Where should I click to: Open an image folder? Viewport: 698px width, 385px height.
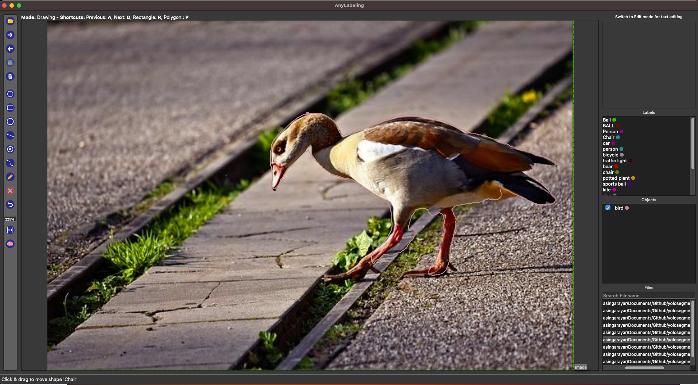click(x=10, y=21)
